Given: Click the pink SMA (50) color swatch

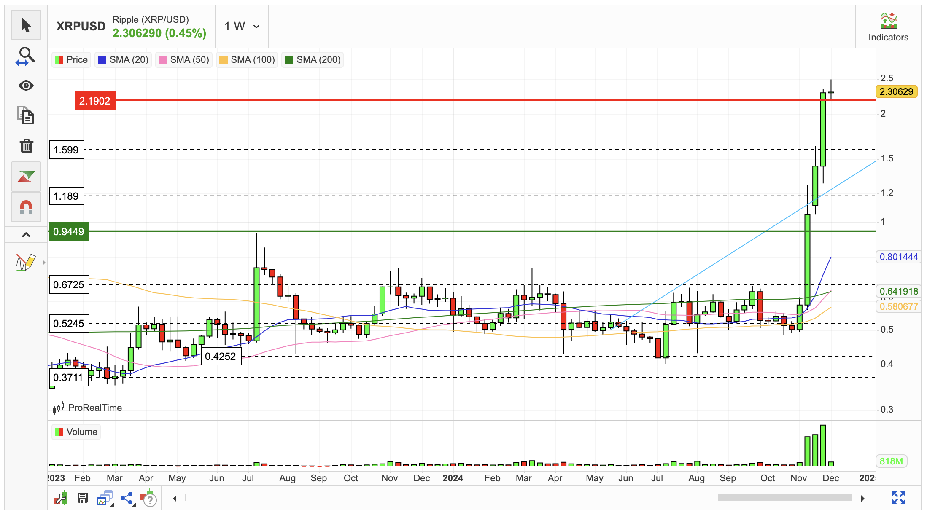Looking at the screenshot, I should 163,60.
